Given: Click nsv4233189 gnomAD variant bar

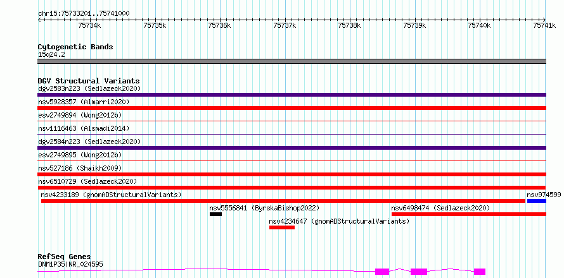Looking at the screenshot, I should 283,201.
